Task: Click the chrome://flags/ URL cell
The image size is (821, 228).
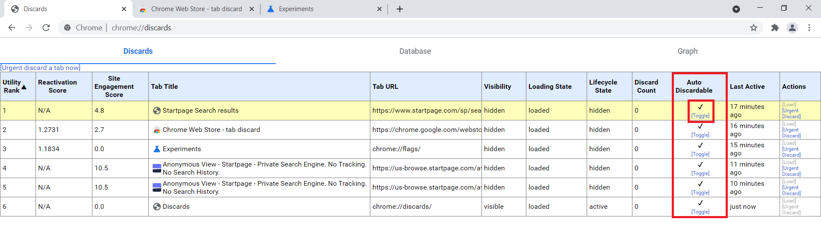Action: [x=426, y=149]
